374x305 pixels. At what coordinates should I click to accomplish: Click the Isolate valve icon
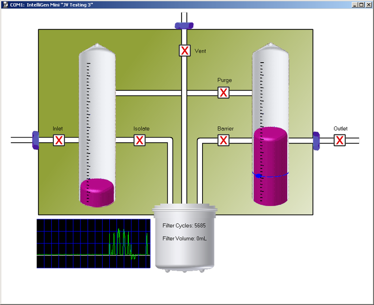point(140,140)
